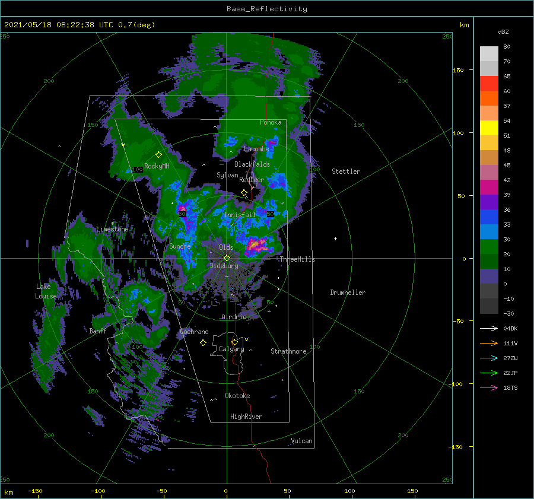Click the 80 value in dBZ legend
The image size is (534, 499).
click(x=507, y=46)
